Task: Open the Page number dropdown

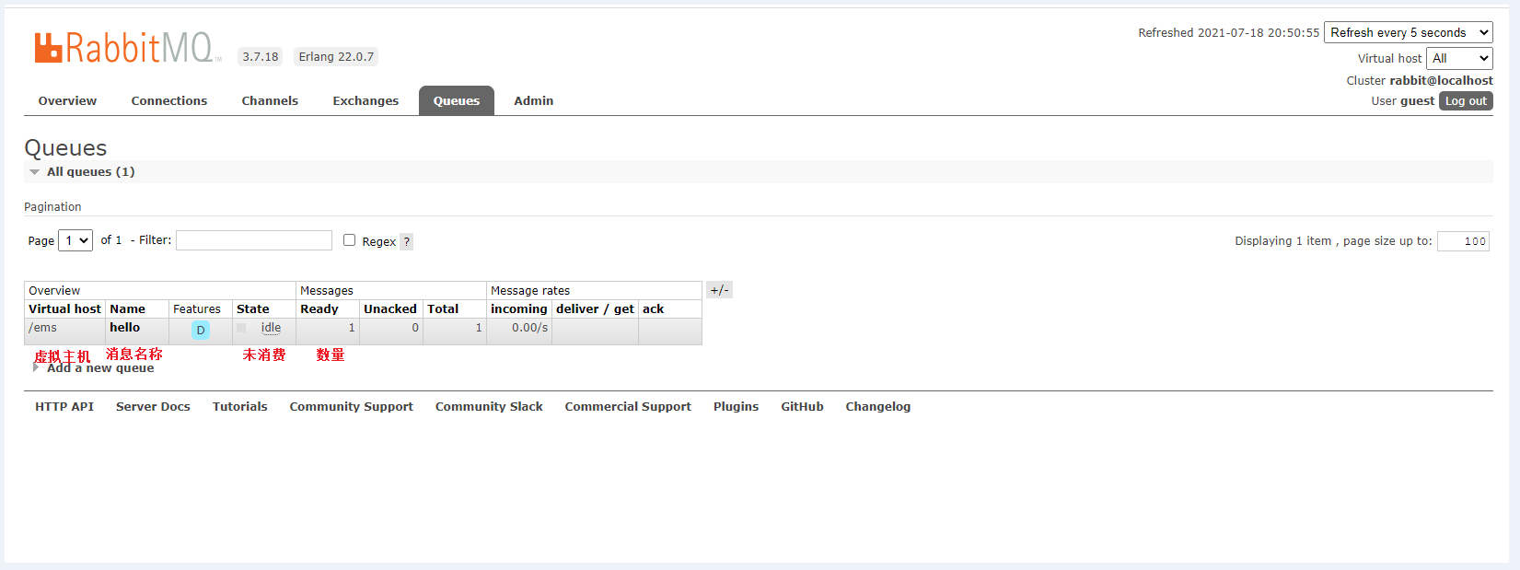Action: click(75, 240)
